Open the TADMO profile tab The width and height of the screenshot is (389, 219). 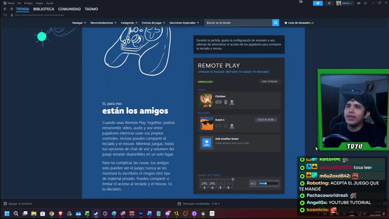point(91,9)
